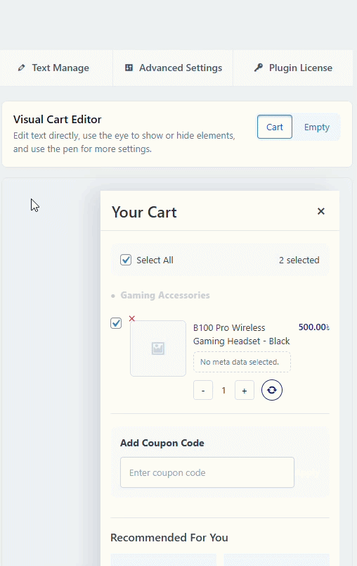Uncheck the B100 Pro headset checkbox
The height and width of the screenshot is (566, 357).
[x=116, y=323]
